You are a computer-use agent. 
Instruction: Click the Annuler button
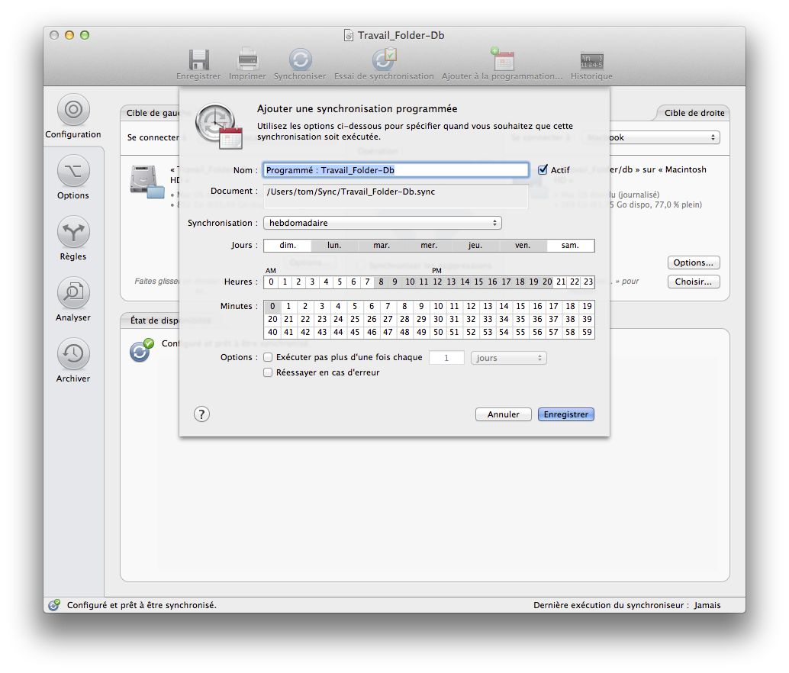tap(503, 414)
